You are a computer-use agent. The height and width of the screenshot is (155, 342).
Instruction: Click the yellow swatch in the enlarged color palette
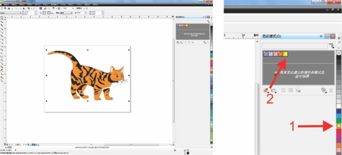pos(339,125)
